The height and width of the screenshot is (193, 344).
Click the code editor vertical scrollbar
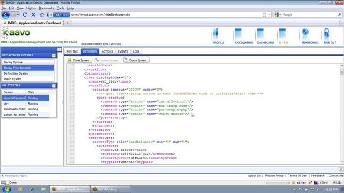click(x=342, y=114)
